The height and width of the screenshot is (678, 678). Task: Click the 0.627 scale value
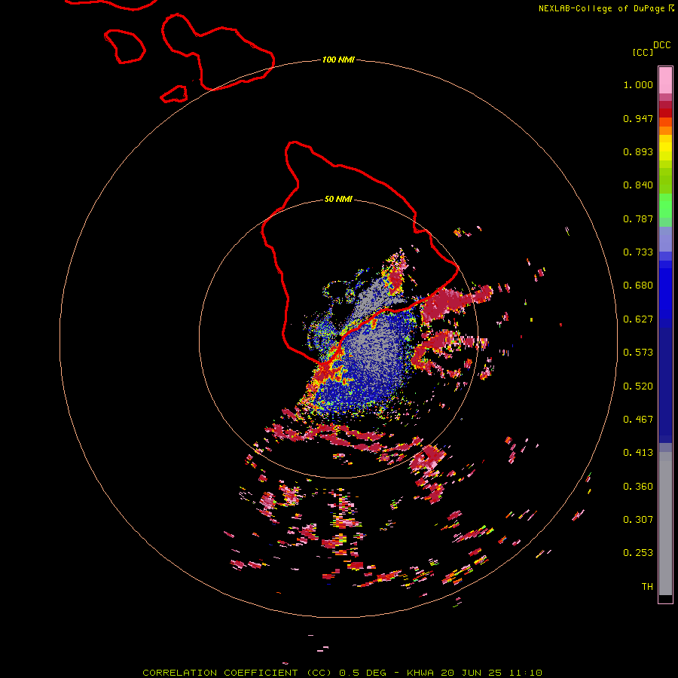(x=638, y=319)
